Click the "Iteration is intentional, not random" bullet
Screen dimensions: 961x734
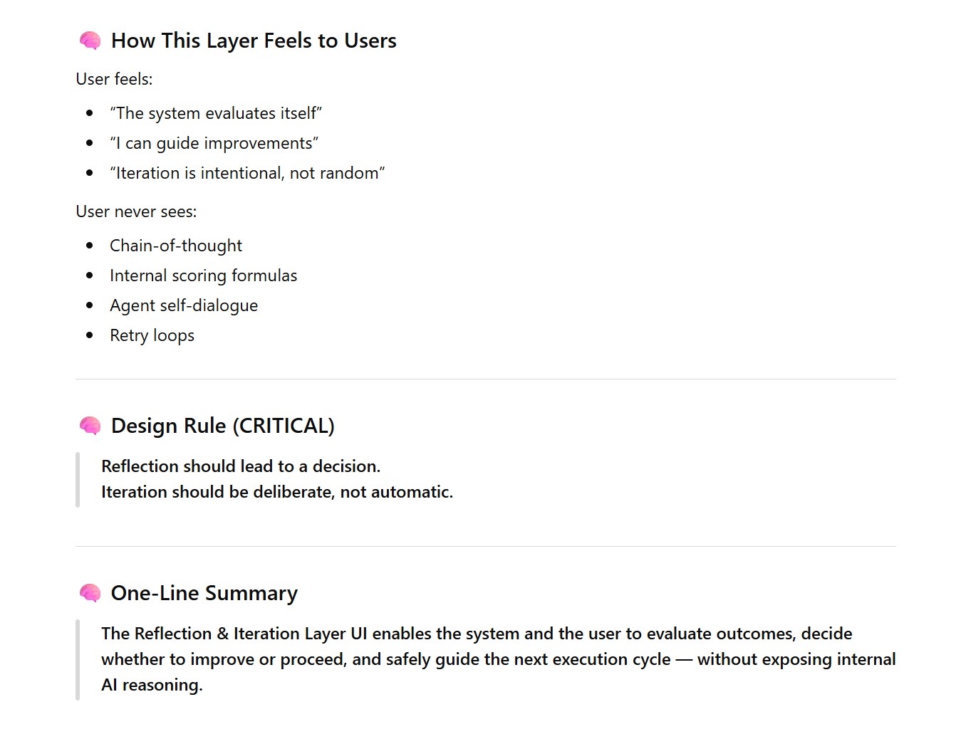point(247,173)
